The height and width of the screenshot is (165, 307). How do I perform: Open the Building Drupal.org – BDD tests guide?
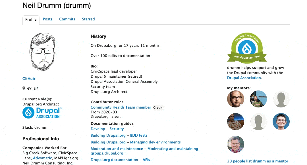tap(119, 135)
